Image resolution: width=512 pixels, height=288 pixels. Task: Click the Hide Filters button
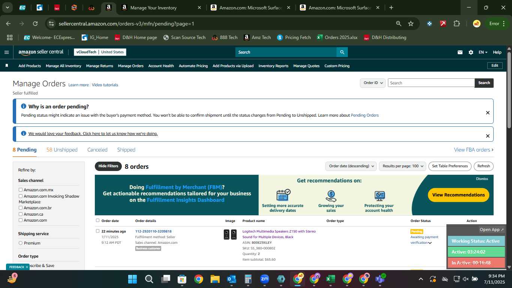point(108,166)
